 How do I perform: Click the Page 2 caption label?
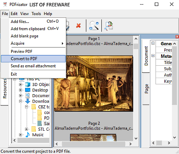click(x=94, y=124)
